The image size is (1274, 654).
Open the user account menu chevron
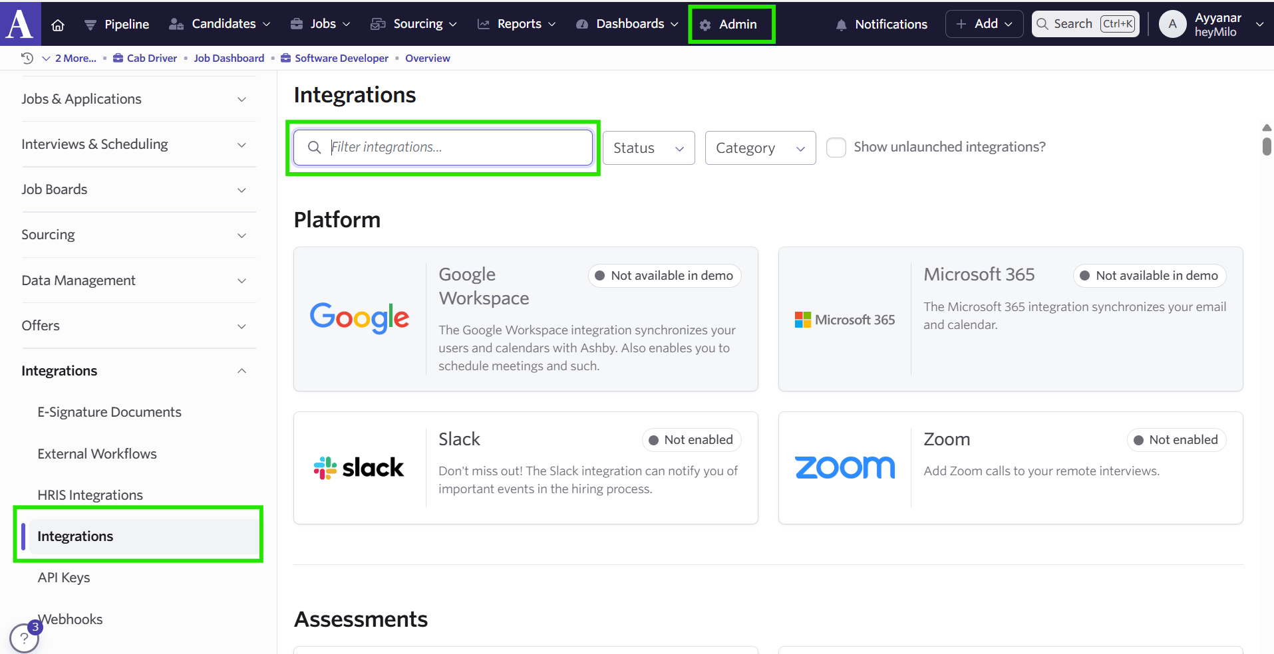tap(1259, 24)
